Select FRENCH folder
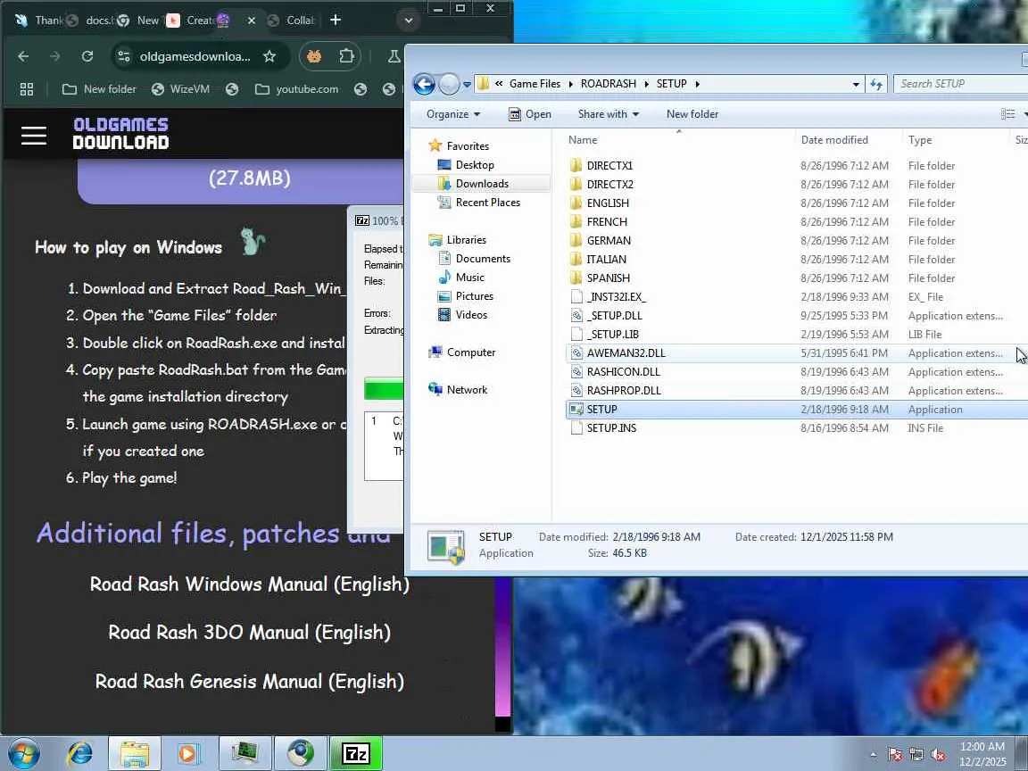Screen dimensions: 1028x771 coord(607,221)
